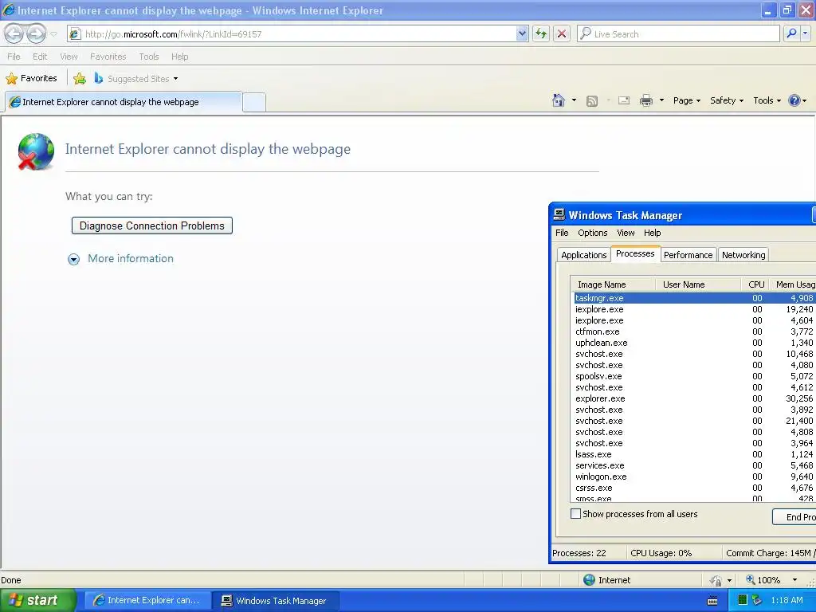Sort by CPU column header

coord(755,284)
